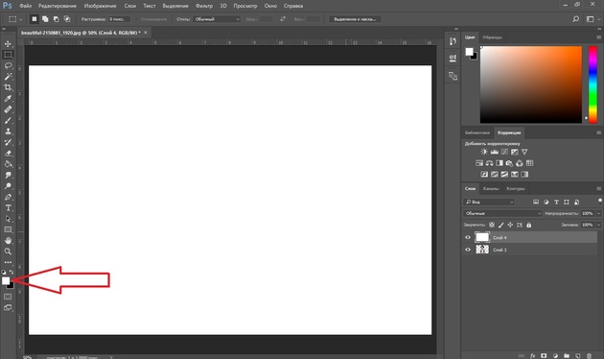
Task: Add a Color Balance adjustment
Action: pos(489,163)
